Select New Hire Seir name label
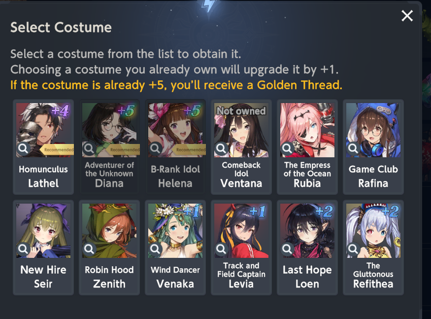The width and height of the screenshot is (431, 319). click(x=43, y=277)
